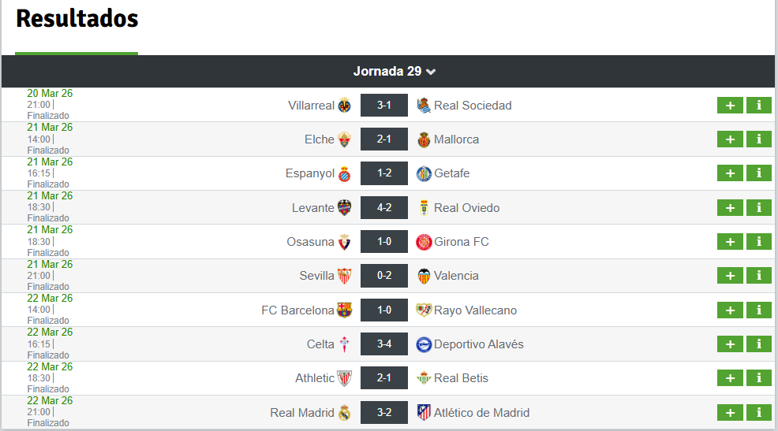This screenshot has height=431, width=778.
Task: Click the Valencia club crest
Action: tap(424, 276)
